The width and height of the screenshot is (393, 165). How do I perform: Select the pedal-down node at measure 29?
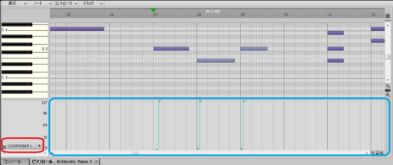[x=244, y=101]
